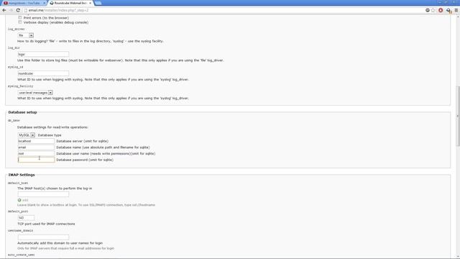Screen dimensions: 460x259
Task: Open the syslog_facility user-level messages dropdown
Action: 35,93
